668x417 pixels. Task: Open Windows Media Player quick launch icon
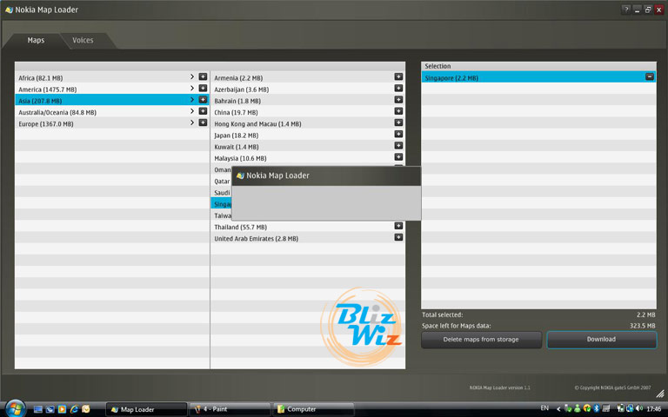63,409
